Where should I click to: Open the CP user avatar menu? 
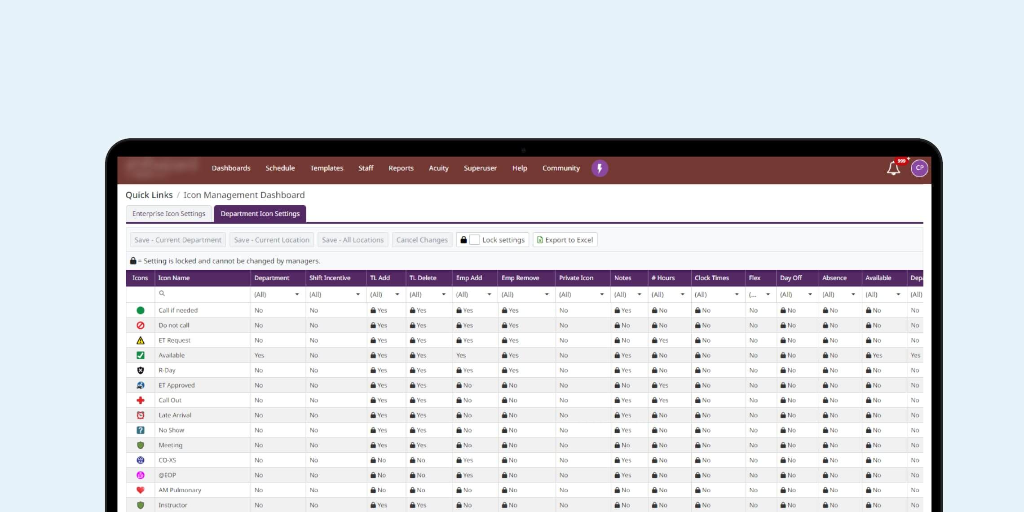919,168
